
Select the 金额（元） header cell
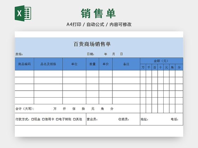[x=162, y=61]
